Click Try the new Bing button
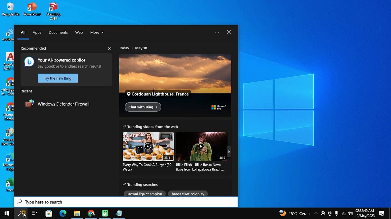This screenshot has height=219, width=391. point(58,78)
